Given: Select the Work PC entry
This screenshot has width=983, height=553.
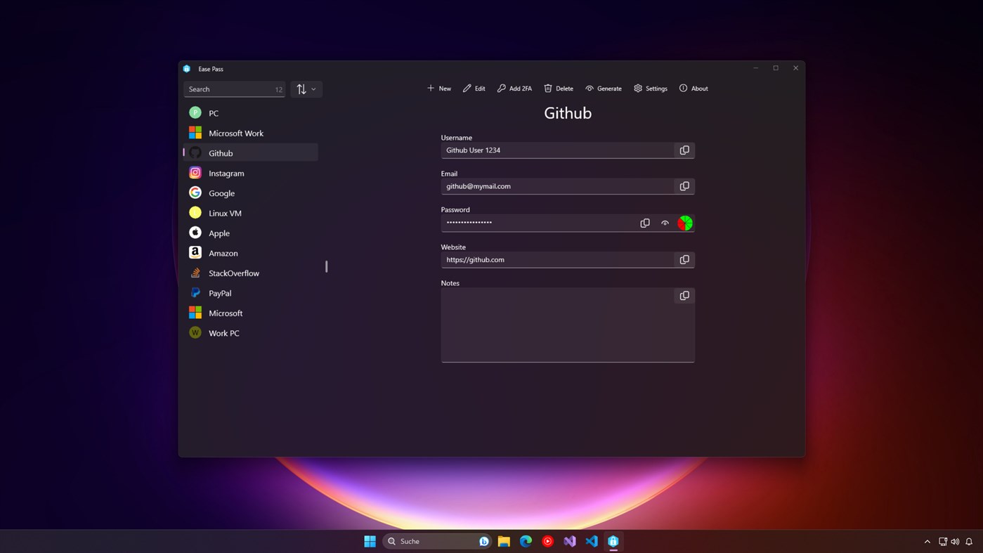Looking at the screenshot, I should 251,333.
